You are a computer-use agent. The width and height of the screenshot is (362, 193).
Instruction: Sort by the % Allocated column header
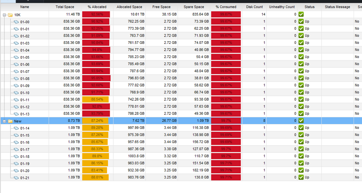[x=97, y=7]
